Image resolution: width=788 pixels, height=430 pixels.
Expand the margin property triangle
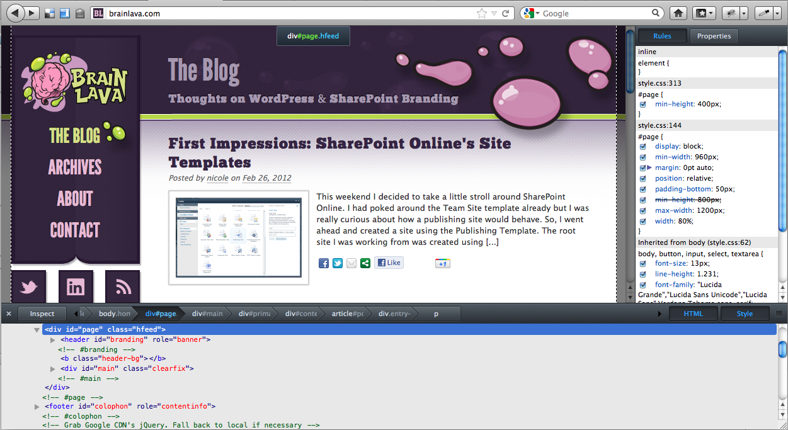click(650, 167)
